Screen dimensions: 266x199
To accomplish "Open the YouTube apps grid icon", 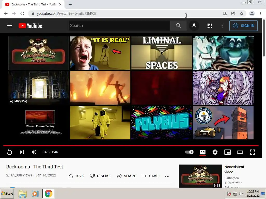I will [x=210, y=26].
